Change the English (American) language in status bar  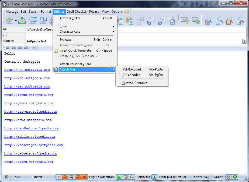[x=102, y=177]
